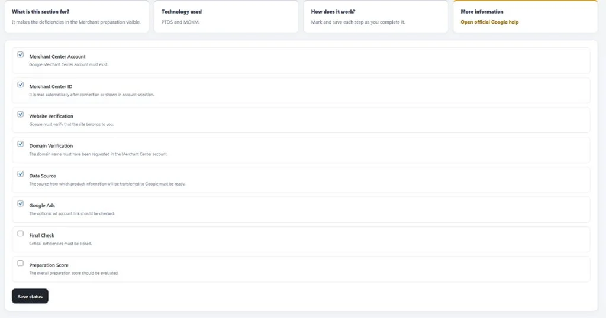Click 'Google Merchant Center account must exist' text

tap(69, 64)
